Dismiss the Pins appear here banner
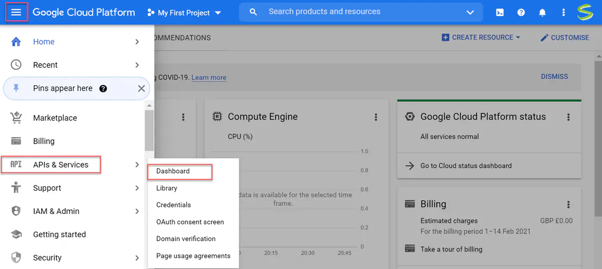The image size is (602, 269). pyautogui.click(x=141, y=88)
